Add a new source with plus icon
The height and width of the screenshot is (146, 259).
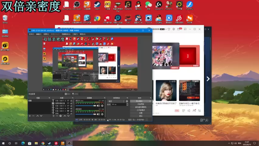coord(53,116)
